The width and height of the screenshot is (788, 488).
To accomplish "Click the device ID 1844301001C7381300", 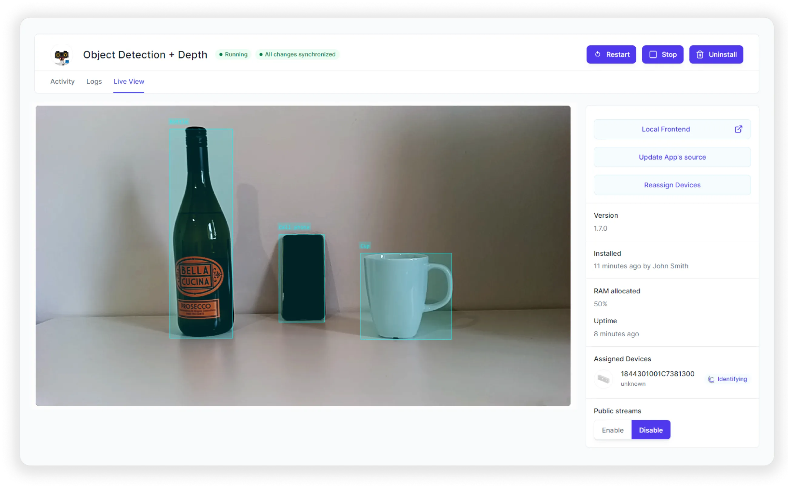I will [657, 374].
